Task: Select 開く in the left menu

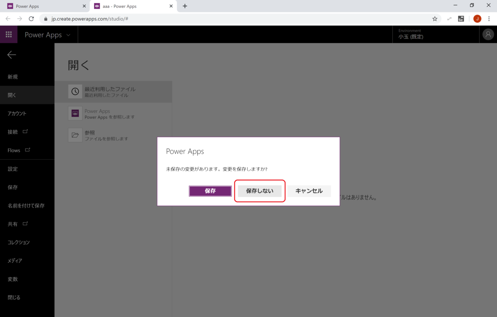Action: click(27, 95)
